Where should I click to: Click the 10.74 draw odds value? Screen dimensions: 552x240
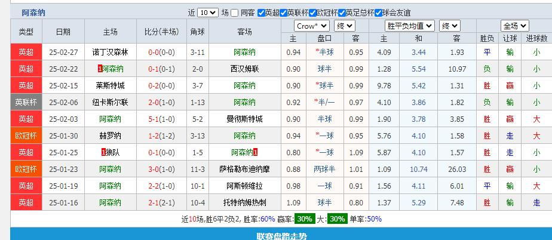[419, 170]
